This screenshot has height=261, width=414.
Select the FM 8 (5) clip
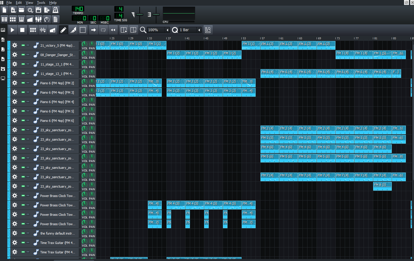coord(382,186)
